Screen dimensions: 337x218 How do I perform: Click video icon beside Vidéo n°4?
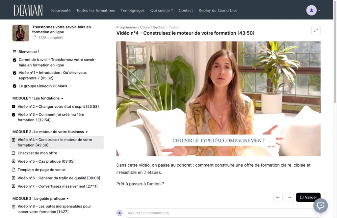13,140
